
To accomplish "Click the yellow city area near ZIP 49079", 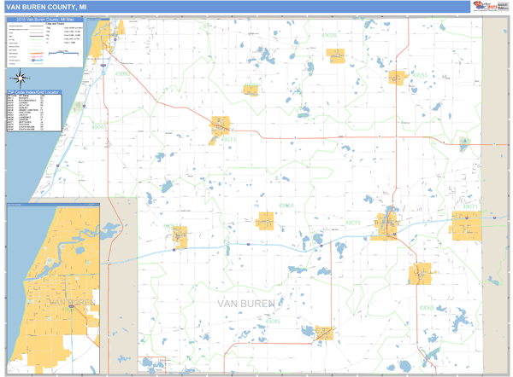I will 387,224.
